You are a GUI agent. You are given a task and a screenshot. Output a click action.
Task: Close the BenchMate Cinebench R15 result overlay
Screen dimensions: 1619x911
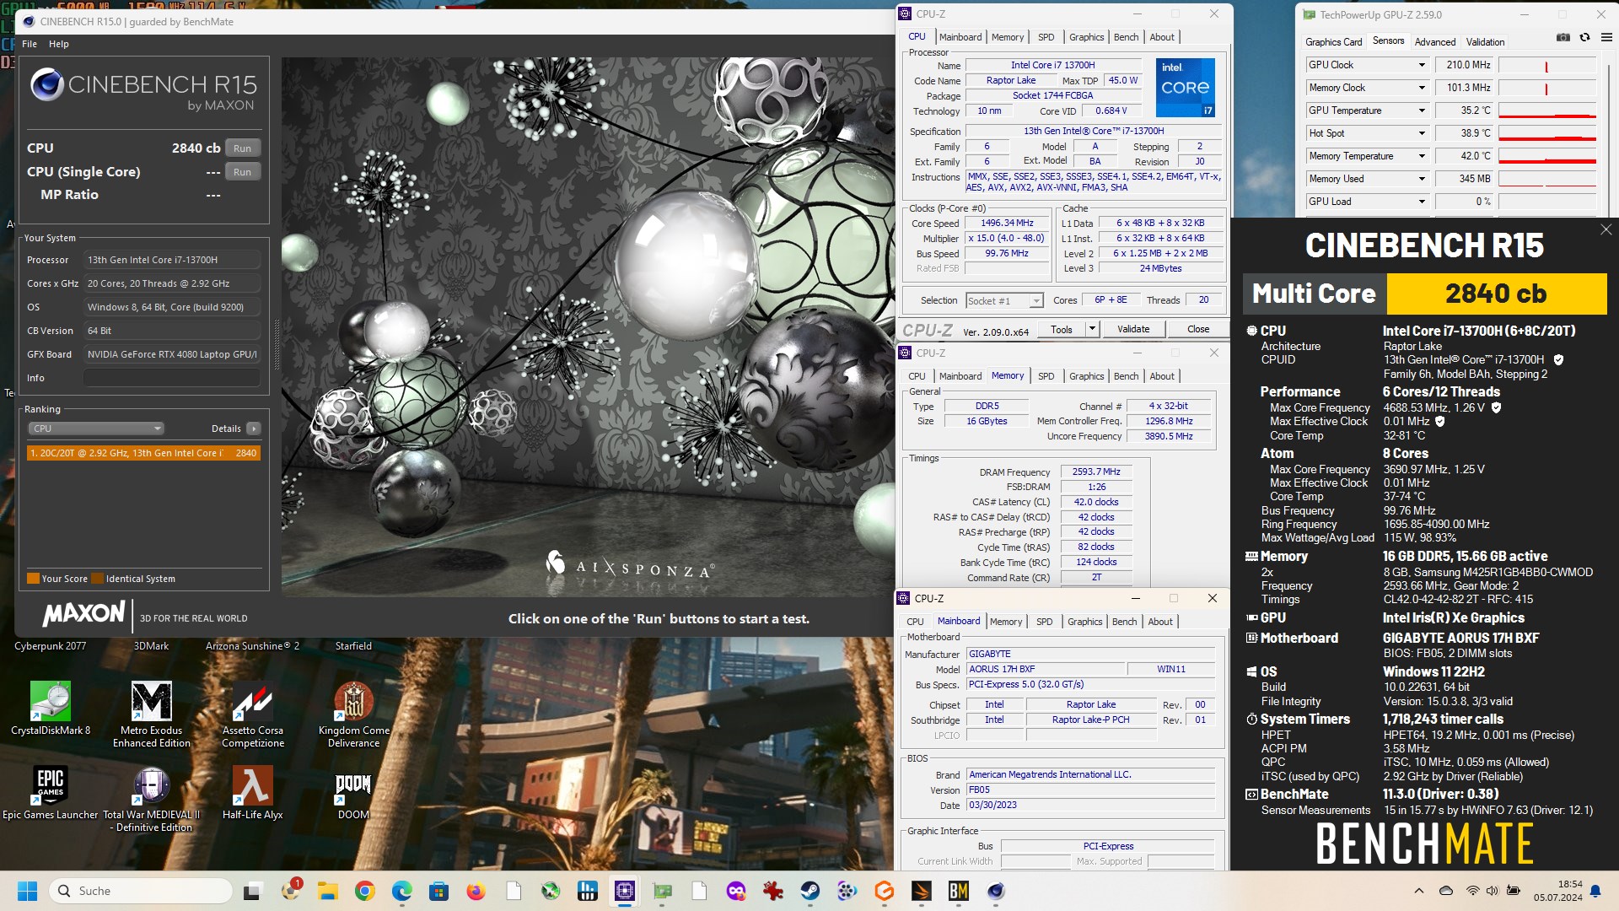point(1606,229)
